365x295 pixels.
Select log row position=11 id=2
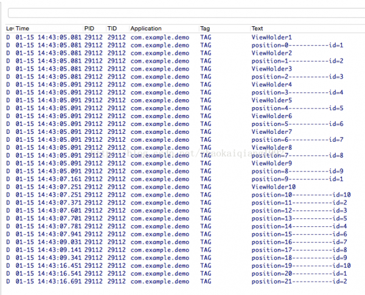185,203
